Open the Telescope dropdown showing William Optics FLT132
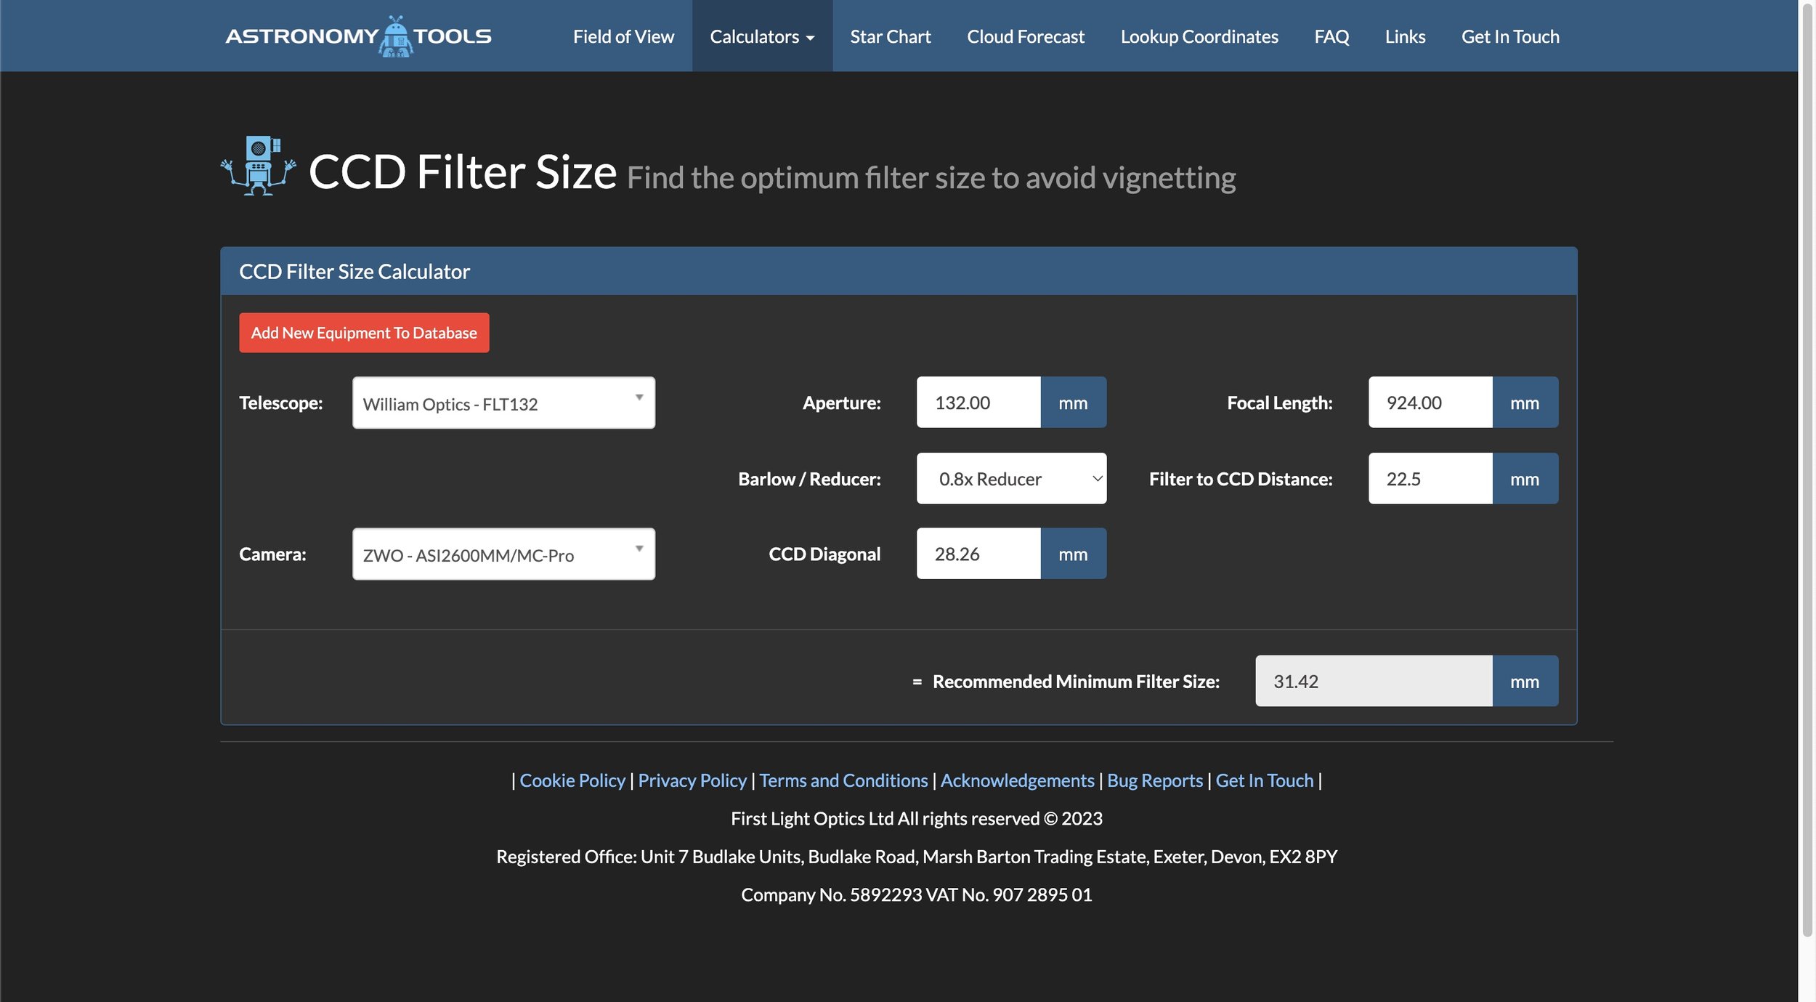This screenshot has width=1816, height=1002. tap(503, 403)
